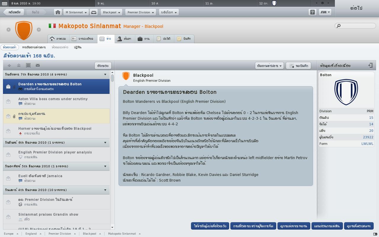Screen dimensions: 379x237
Task: Open the help question mark icon
Action: tap(312, 12)
